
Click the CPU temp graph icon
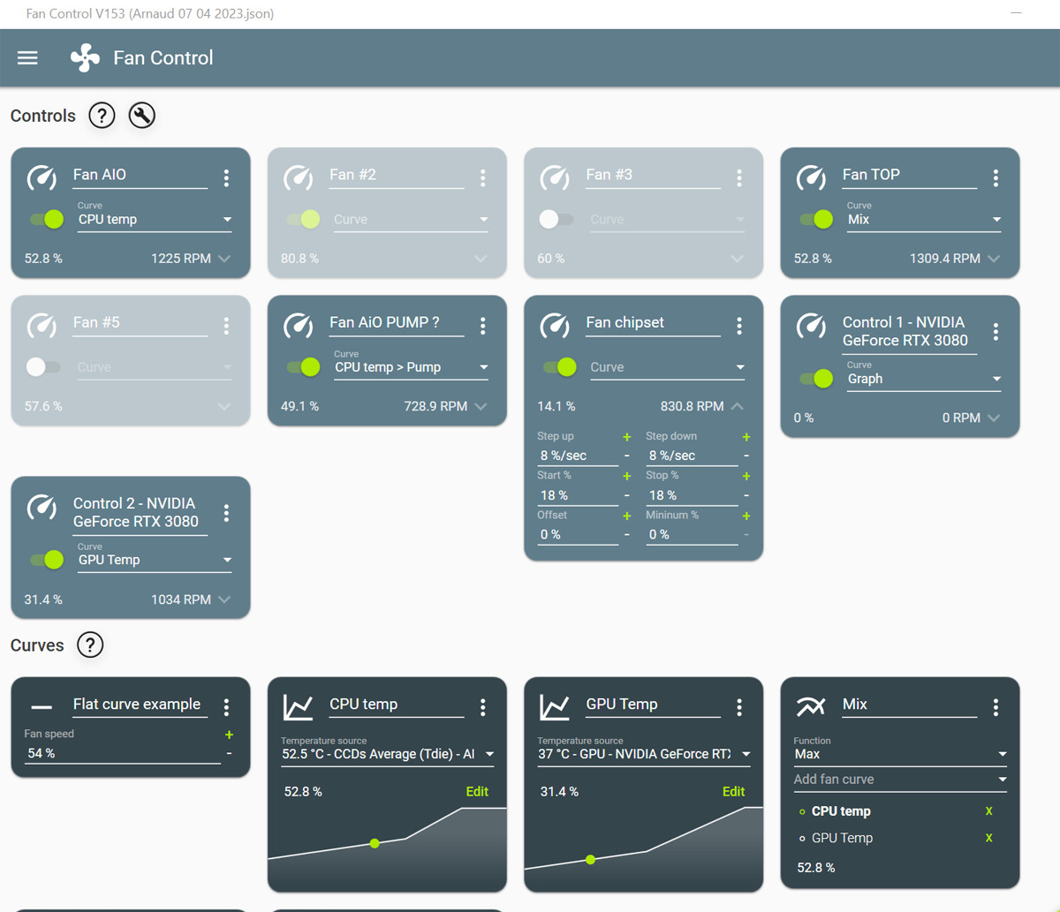298,707
